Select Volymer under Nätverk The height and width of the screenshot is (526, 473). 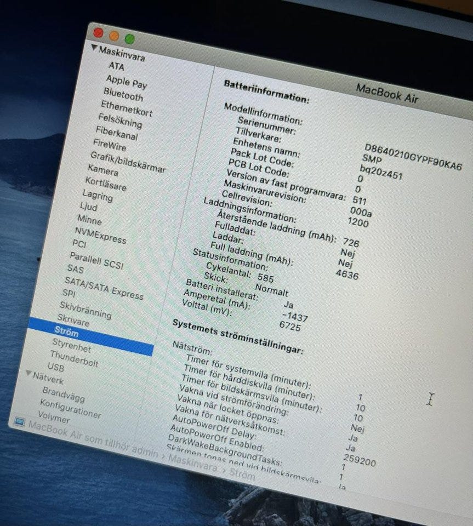click(54, 417)
